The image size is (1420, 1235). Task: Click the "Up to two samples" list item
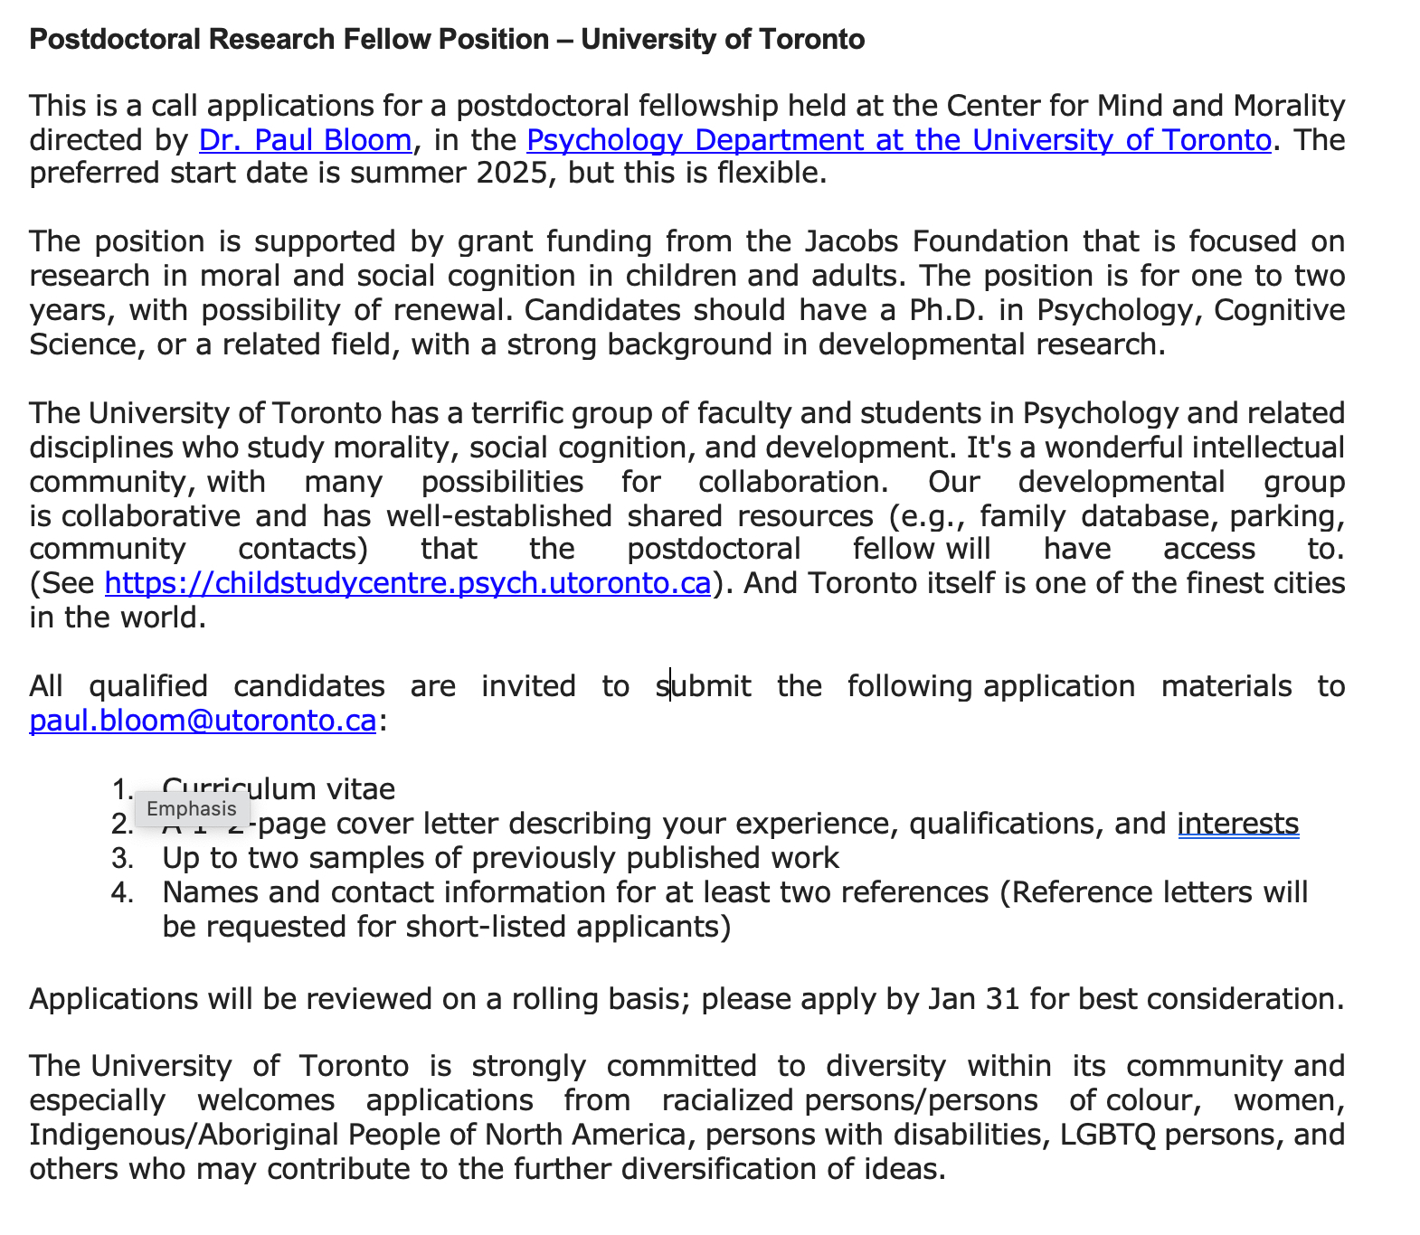pos(500,858)
